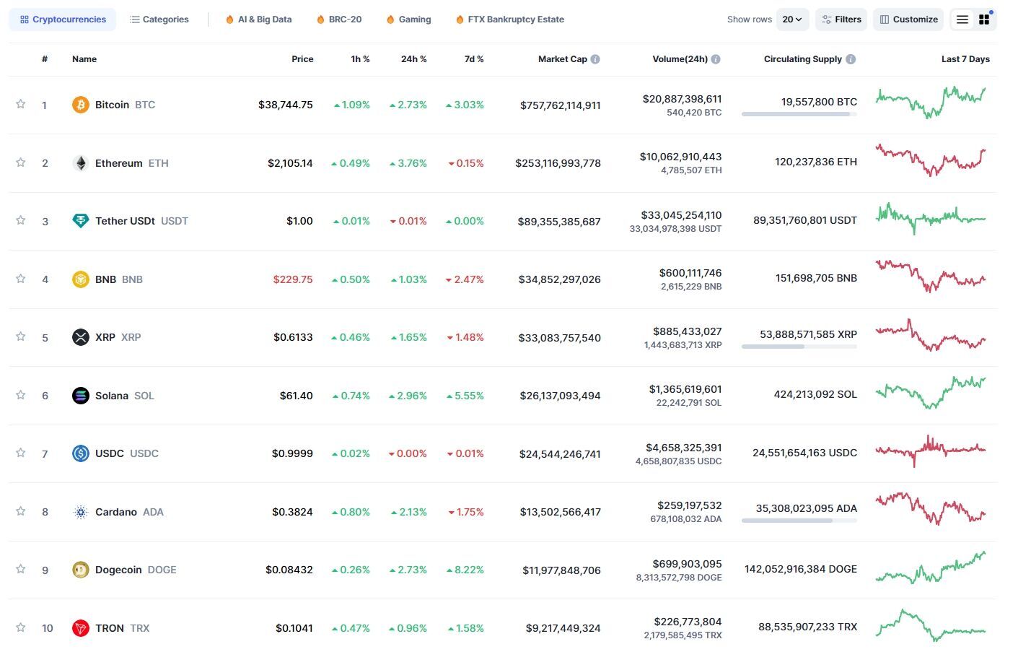
Task: Open the Dogecoin DOGE name link
Action: point(136,570)
